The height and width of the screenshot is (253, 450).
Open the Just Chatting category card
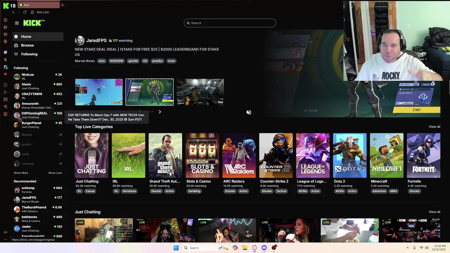[x=91, y=155]
